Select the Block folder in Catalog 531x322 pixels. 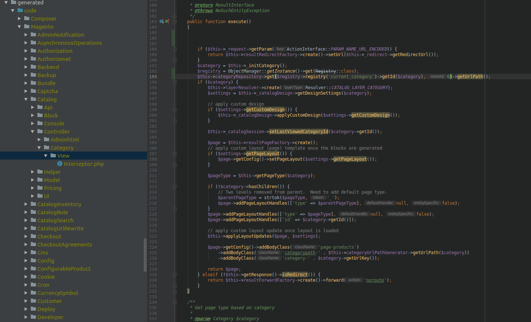51,116
